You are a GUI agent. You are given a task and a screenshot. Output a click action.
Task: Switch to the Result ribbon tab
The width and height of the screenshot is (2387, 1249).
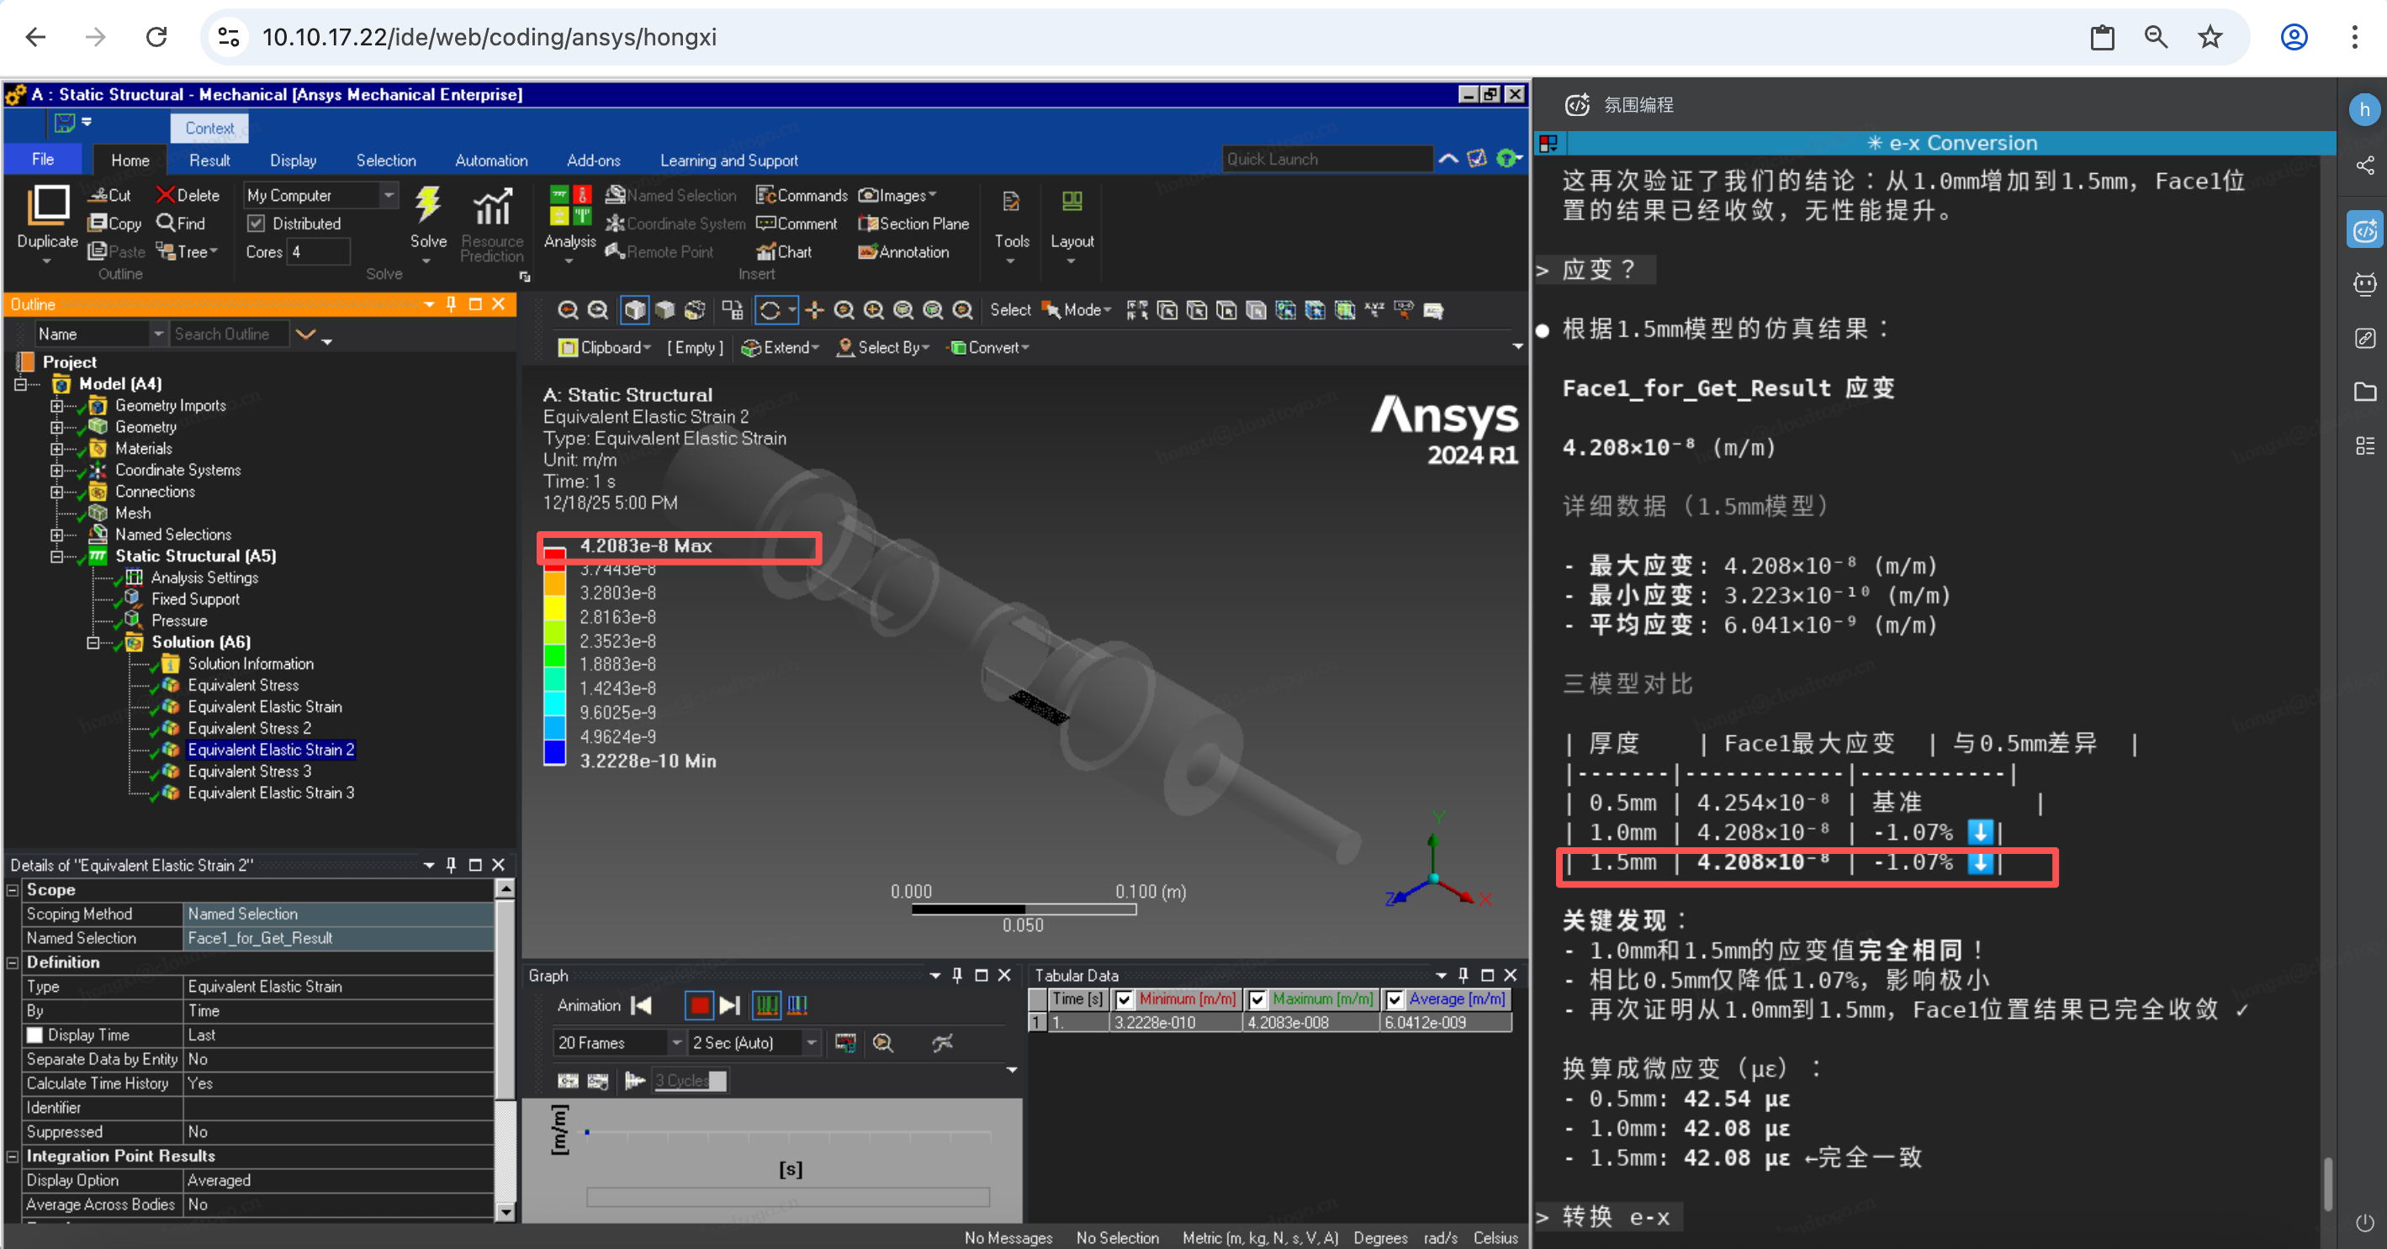pos(209,161)
